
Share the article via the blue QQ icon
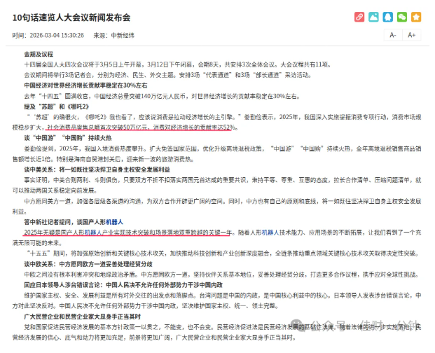387,17
